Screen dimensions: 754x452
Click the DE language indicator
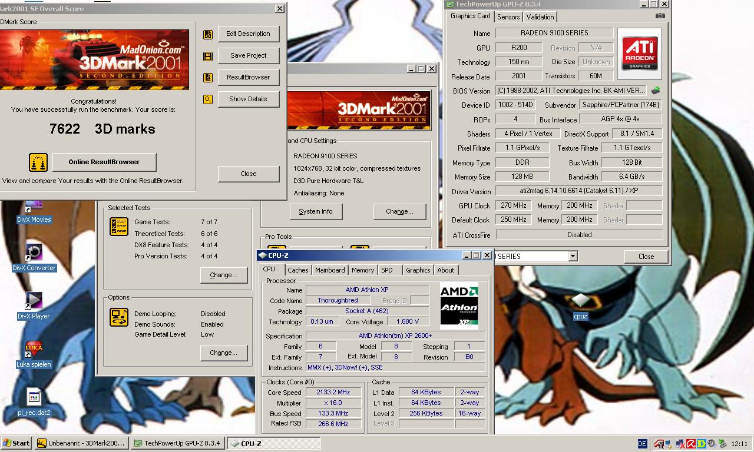click(x=643, y=444)
